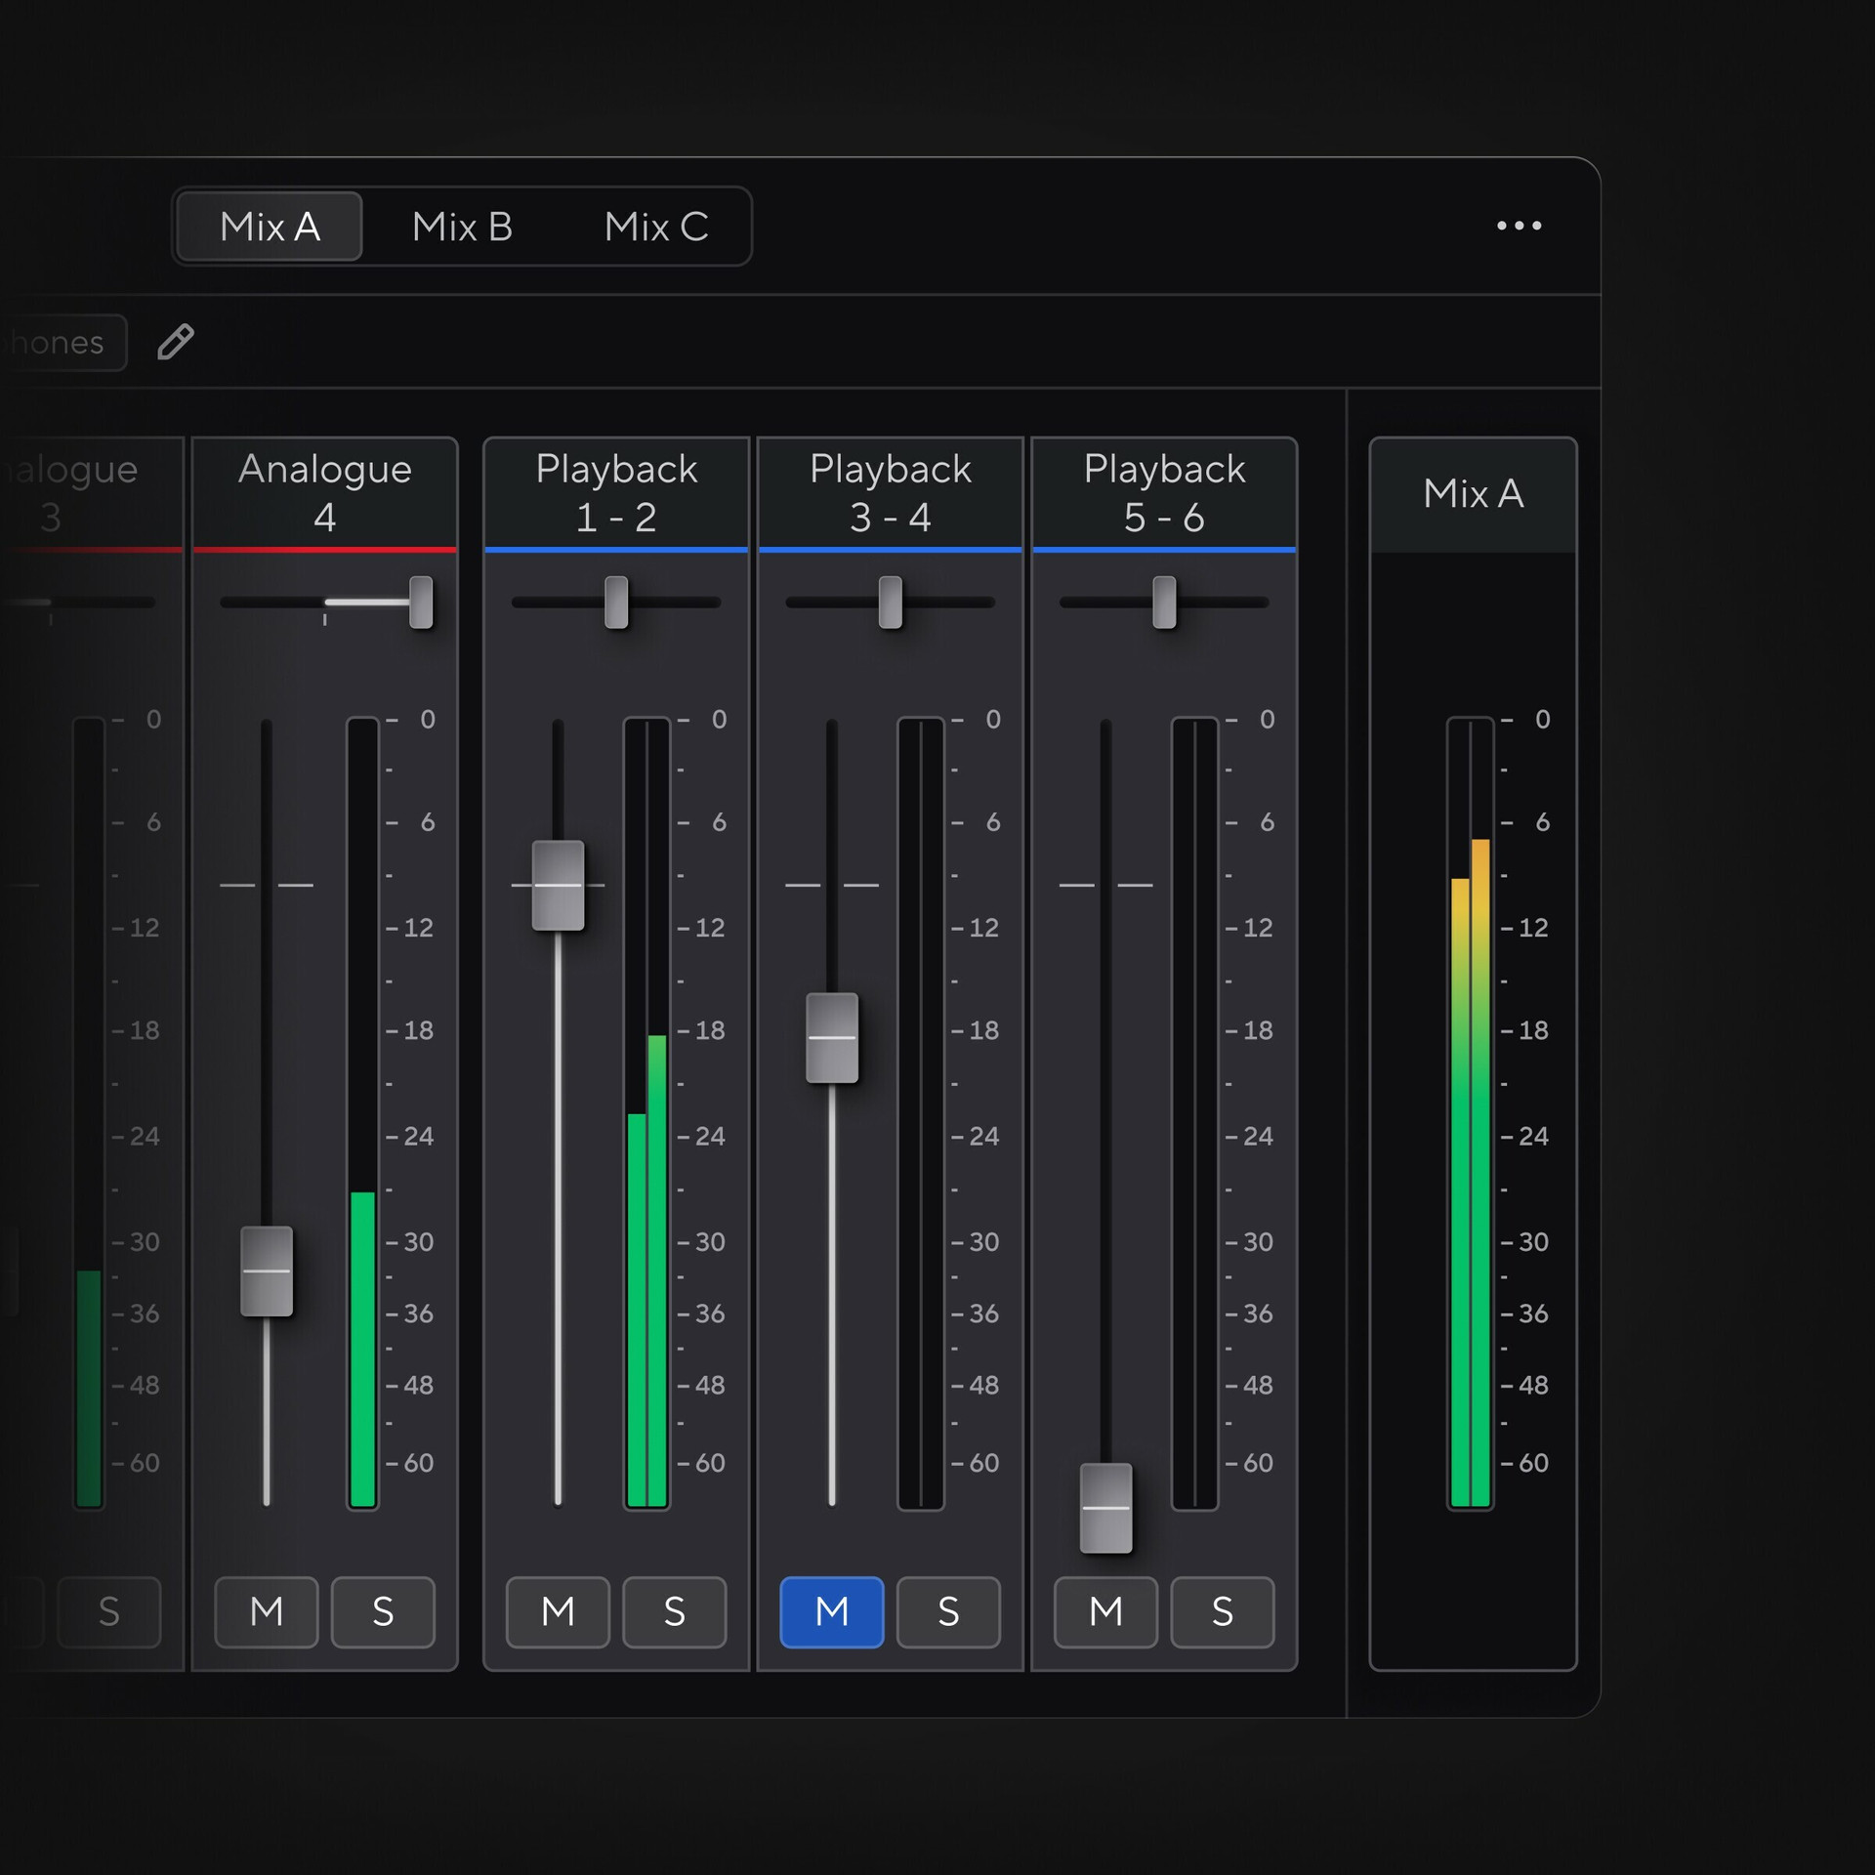Switch to the Mix C tab
The width and height of the screenshot is (1875, 1875).
[655, 227]
